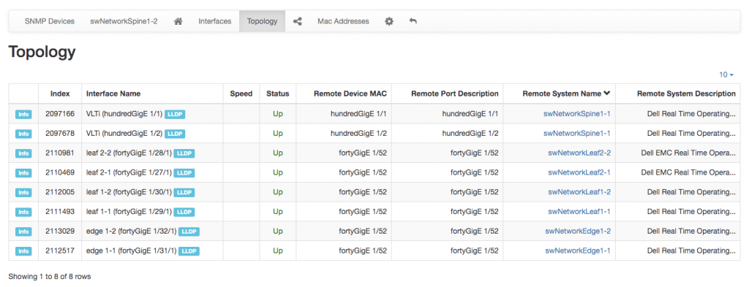Open the Mac Addresses tab
This screenshot has width=749, height=287.
tap(343, 21)
